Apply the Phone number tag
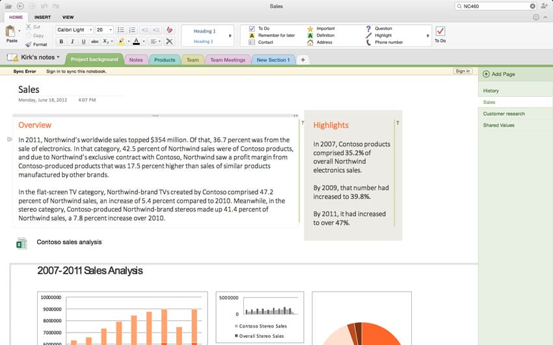The height and width of the screenshot is (345, 553). click(x=384, y=42)
